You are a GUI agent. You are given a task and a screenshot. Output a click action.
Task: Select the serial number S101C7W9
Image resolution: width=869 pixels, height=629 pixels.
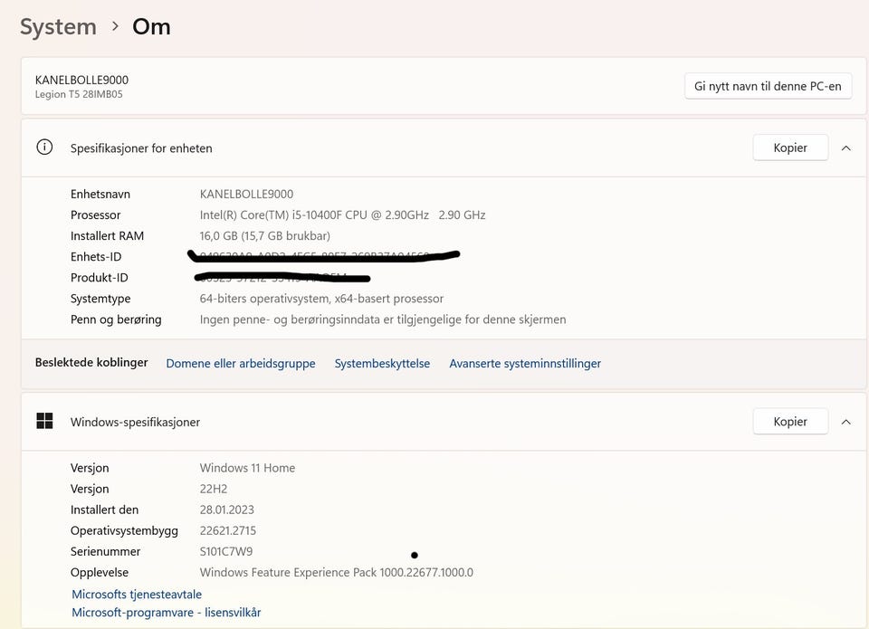pyautogui.click(x=226, y=551)
